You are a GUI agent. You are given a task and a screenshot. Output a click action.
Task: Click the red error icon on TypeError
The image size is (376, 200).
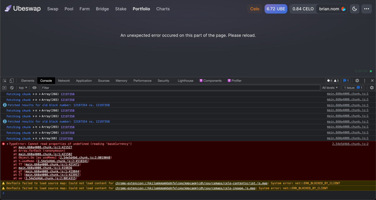point(3,144)
